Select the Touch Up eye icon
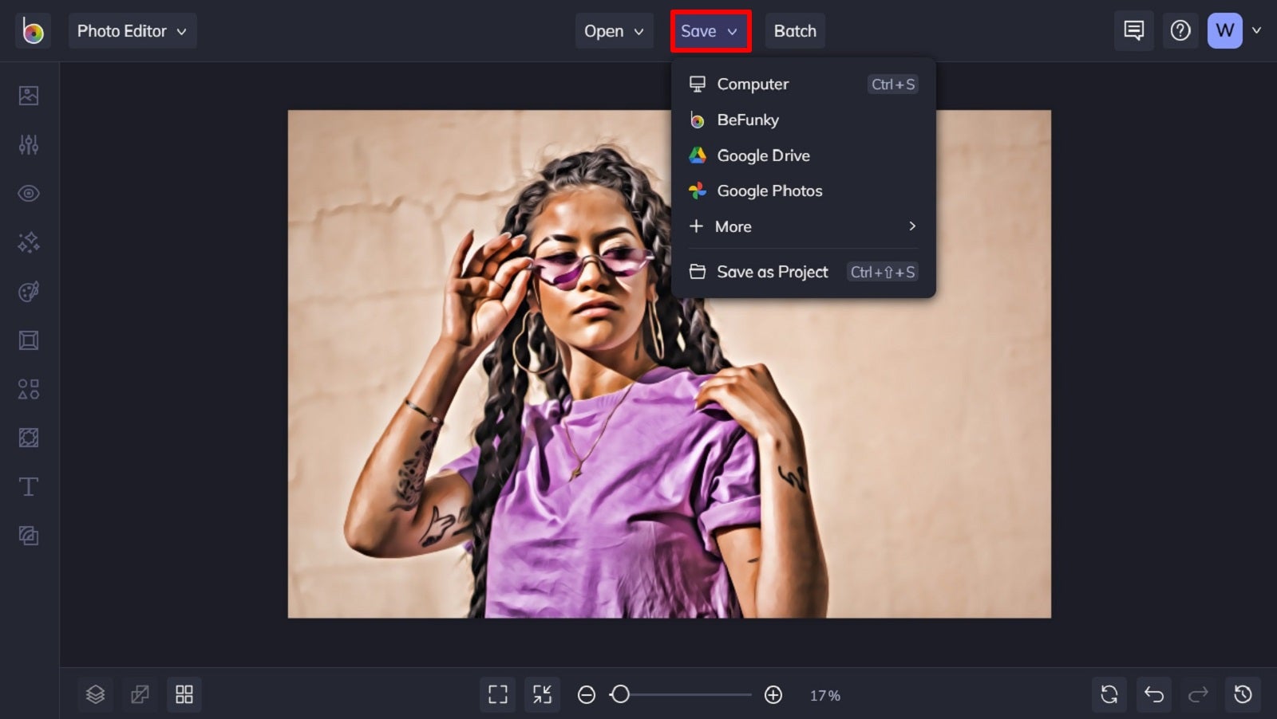1277x719 pixels. pyautogui.click(x=29, y=193)
